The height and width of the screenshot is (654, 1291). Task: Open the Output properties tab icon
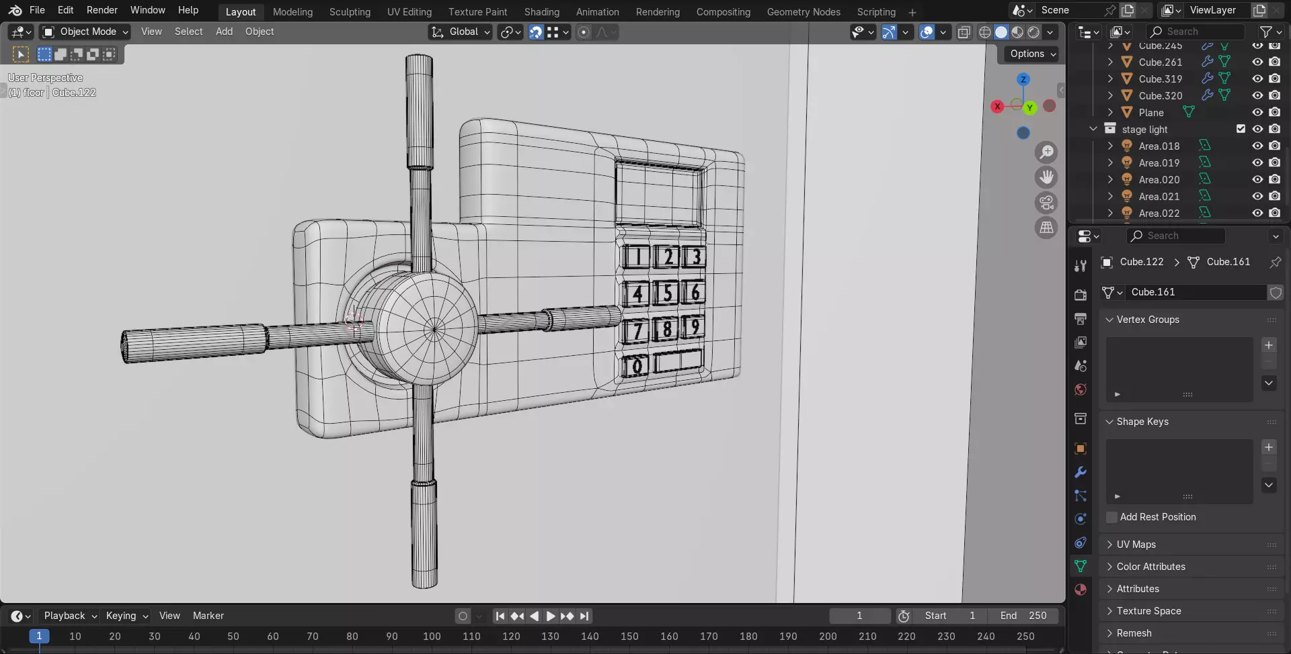(1081, 318)
